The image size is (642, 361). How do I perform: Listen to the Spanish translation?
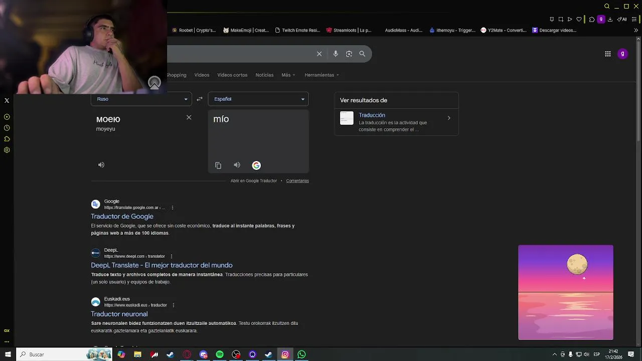237,165
